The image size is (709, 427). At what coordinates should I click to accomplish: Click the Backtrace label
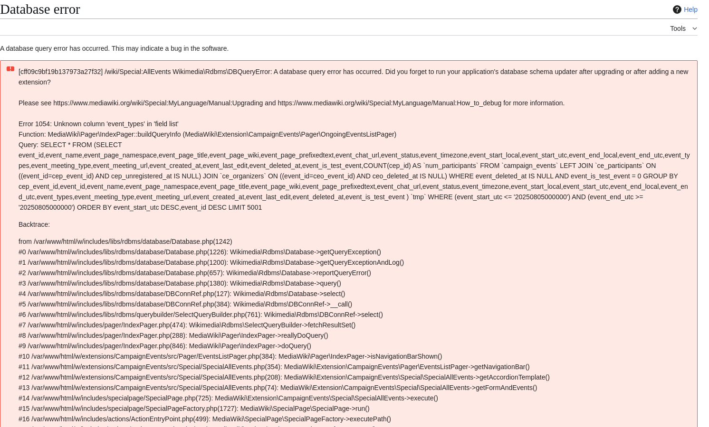34,224
